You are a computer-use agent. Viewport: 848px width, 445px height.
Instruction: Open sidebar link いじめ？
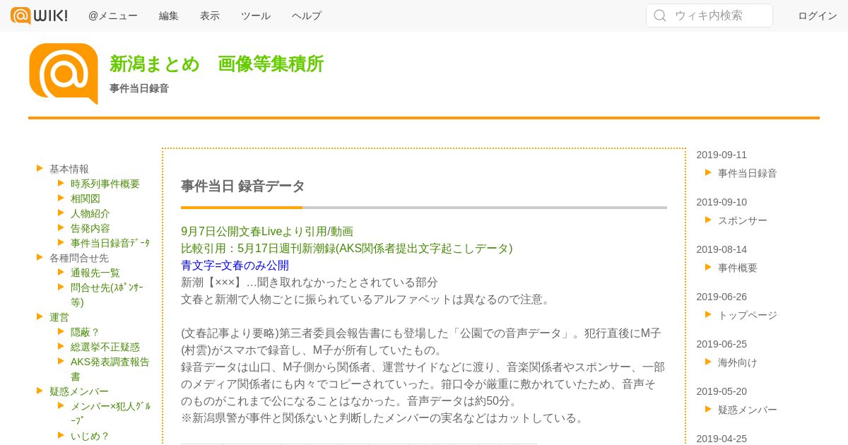pyautogui.click(x=90, y=436)
